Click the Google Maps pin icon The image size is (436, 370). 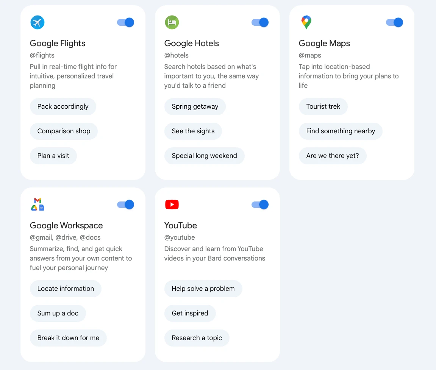pyautogui.click(x=306, y=22)
